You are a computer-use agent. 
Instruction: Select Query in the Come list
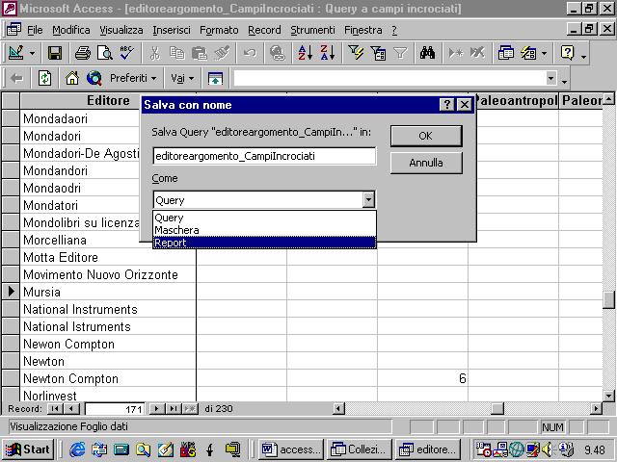264,218
